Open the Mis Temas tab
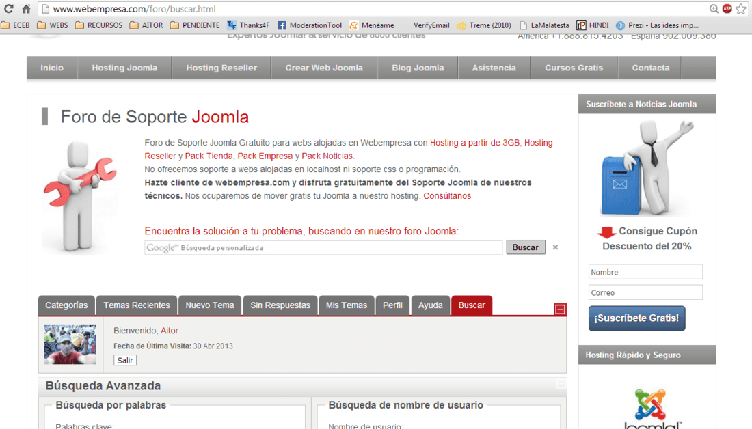The image size is (752, 429). (x=347, y=305)
